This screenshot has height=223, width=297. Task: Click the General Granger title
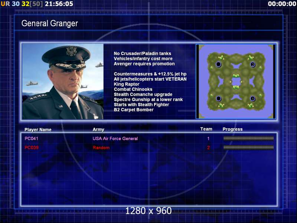pos(50,23)
